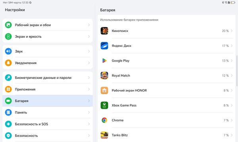Viewport: 238px width, 142px height.
Task: Select the Google Play icon
Action: 104,61
